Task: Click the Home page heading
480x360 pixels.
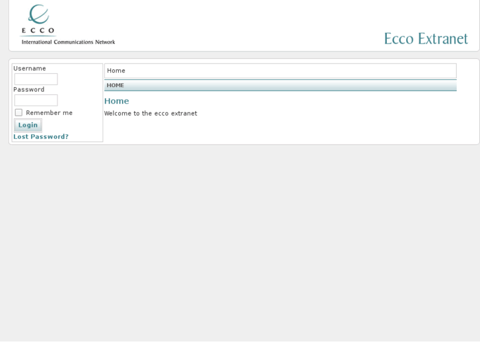Action: [117, 101]
